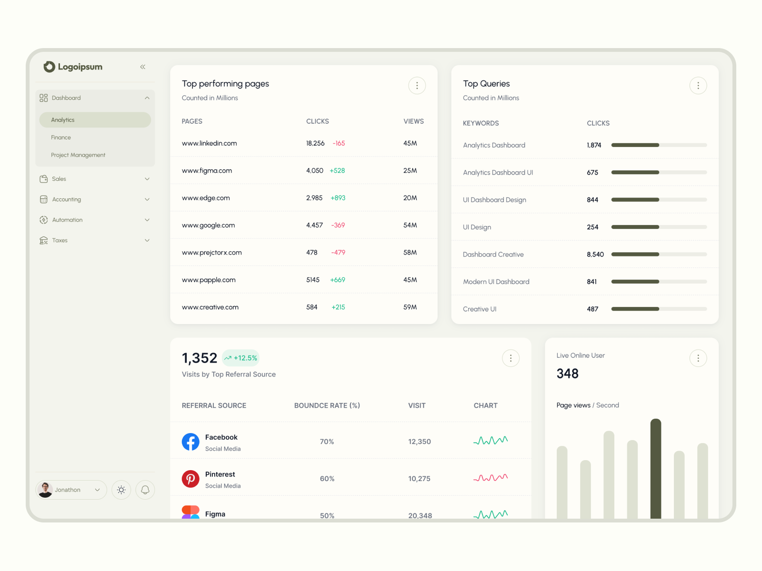Click the Facebook referral source icon
The image size is (762, 571).
[190, 442]
